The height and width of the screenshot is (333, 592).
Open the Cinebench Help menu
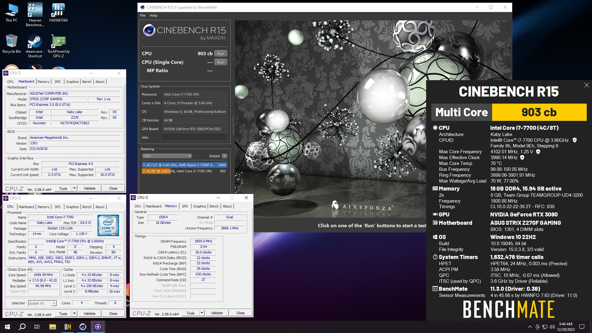[153, 15]
